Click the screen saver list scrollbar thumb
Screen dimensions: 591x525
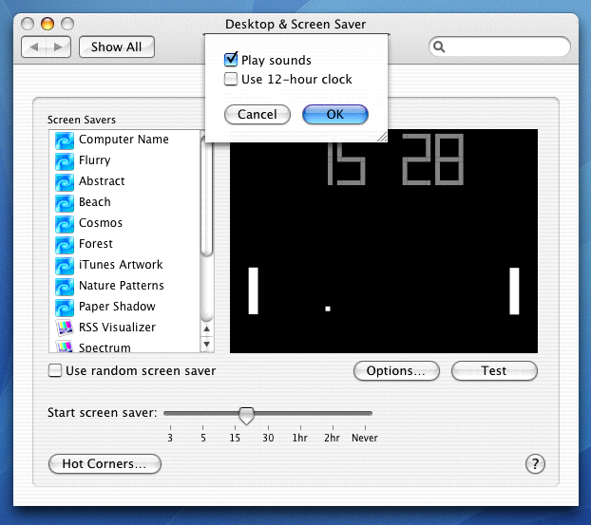click(206, 196)
